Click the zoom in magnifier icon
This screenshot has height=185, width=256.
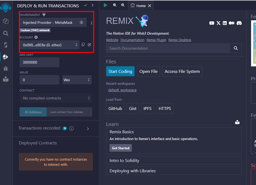[123, 5]
